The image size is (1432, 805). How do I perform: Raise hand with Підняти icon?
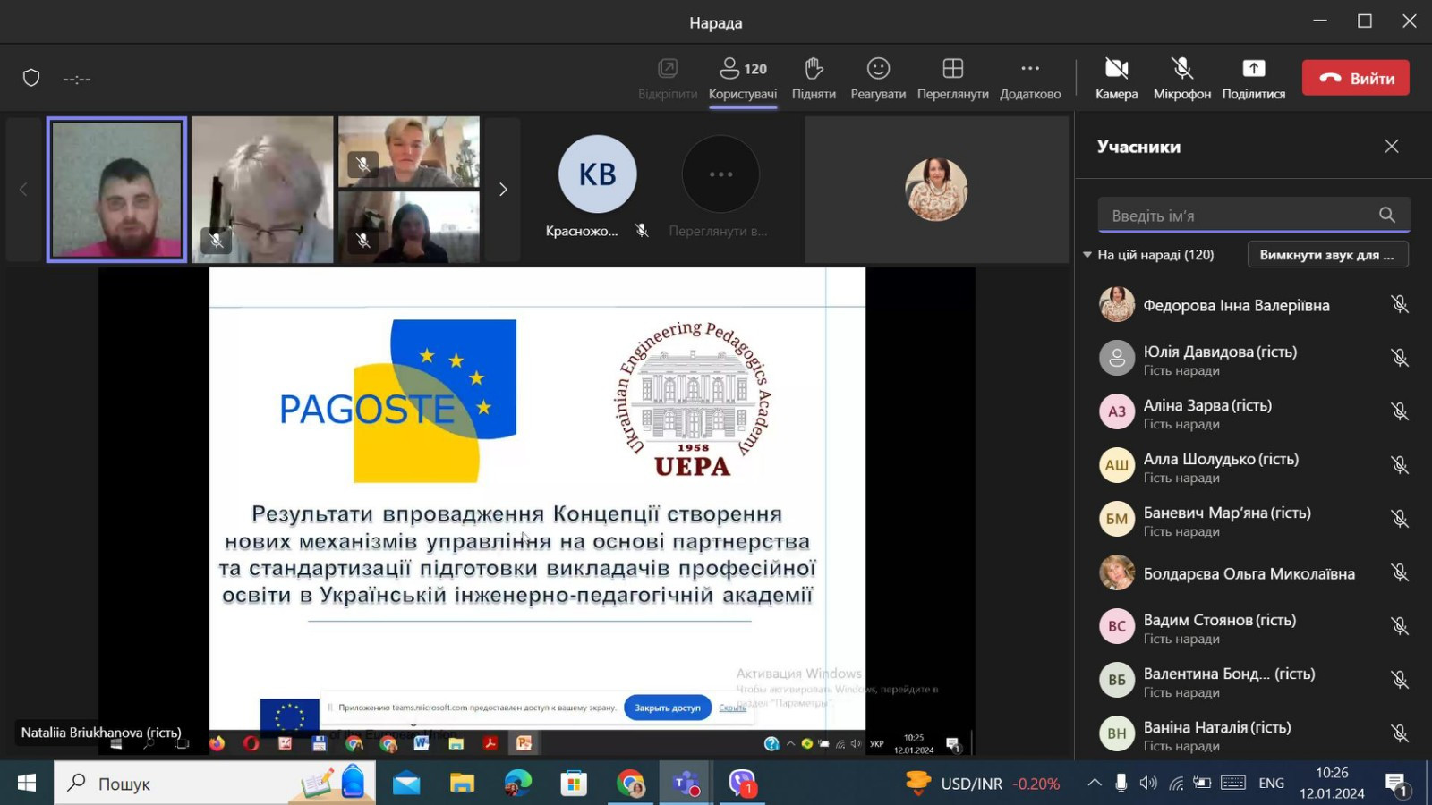click(813, 78)
